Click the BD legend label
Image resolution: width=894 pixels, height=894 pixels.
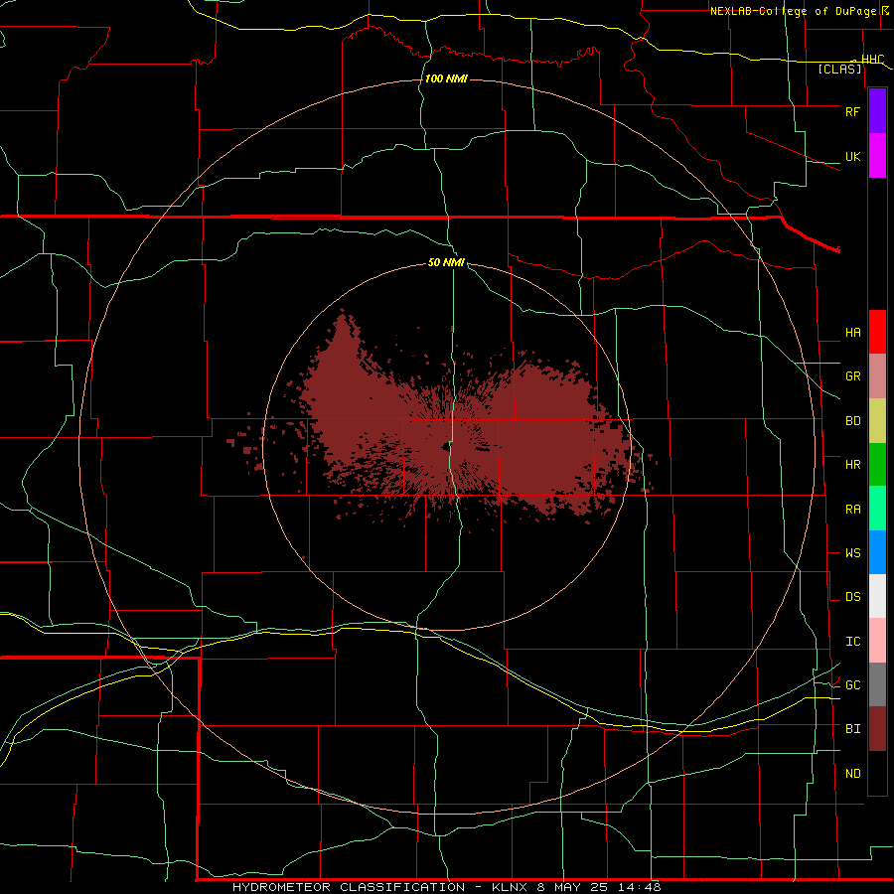coord(852,421)
